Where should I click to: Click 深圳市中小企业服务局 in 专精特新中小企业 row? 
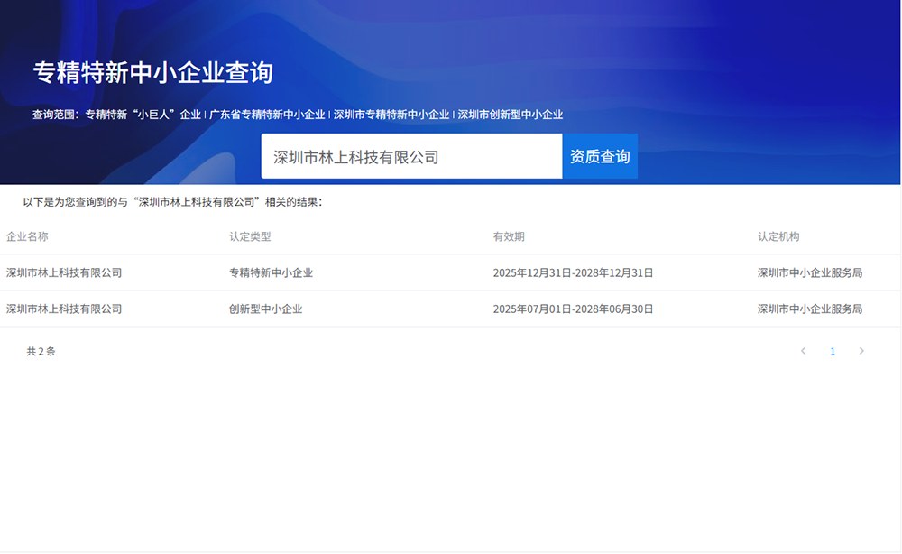pyautogui.click(x=810, y=272)
